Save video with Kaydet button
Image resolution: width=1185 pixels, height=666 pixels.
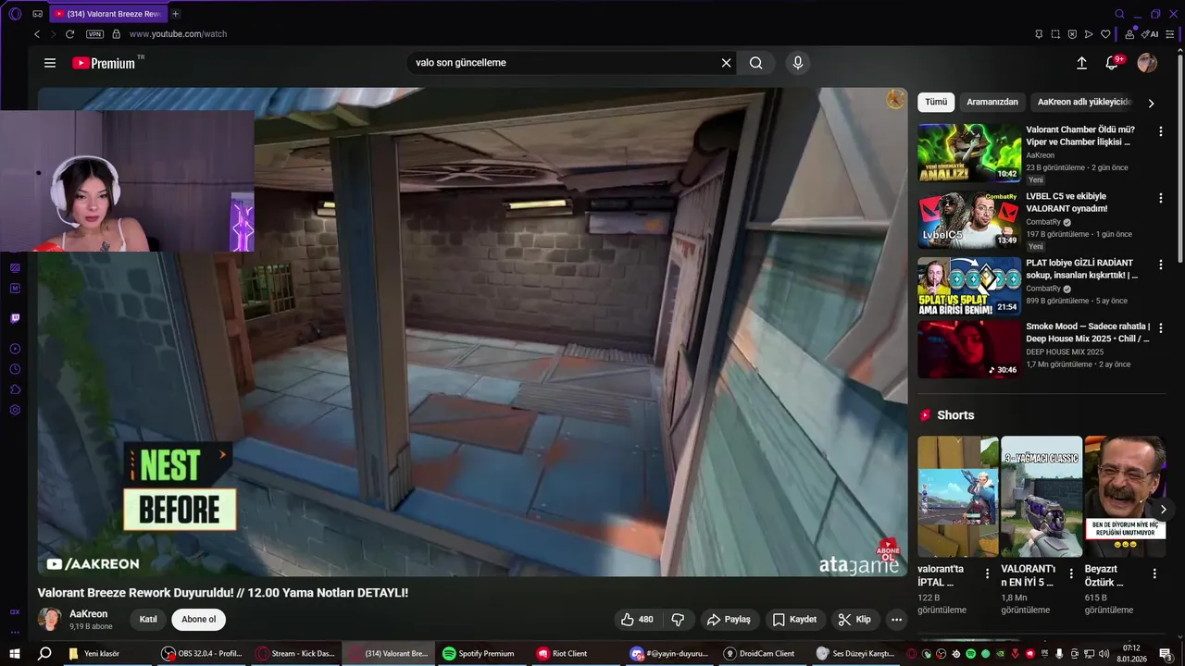point(795,620)
